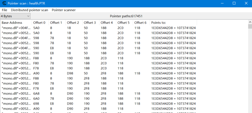Image resolution: width=252 pixels, height=113 pixels.
Task: Open the Pointer scanner menu
Action: 63,10
